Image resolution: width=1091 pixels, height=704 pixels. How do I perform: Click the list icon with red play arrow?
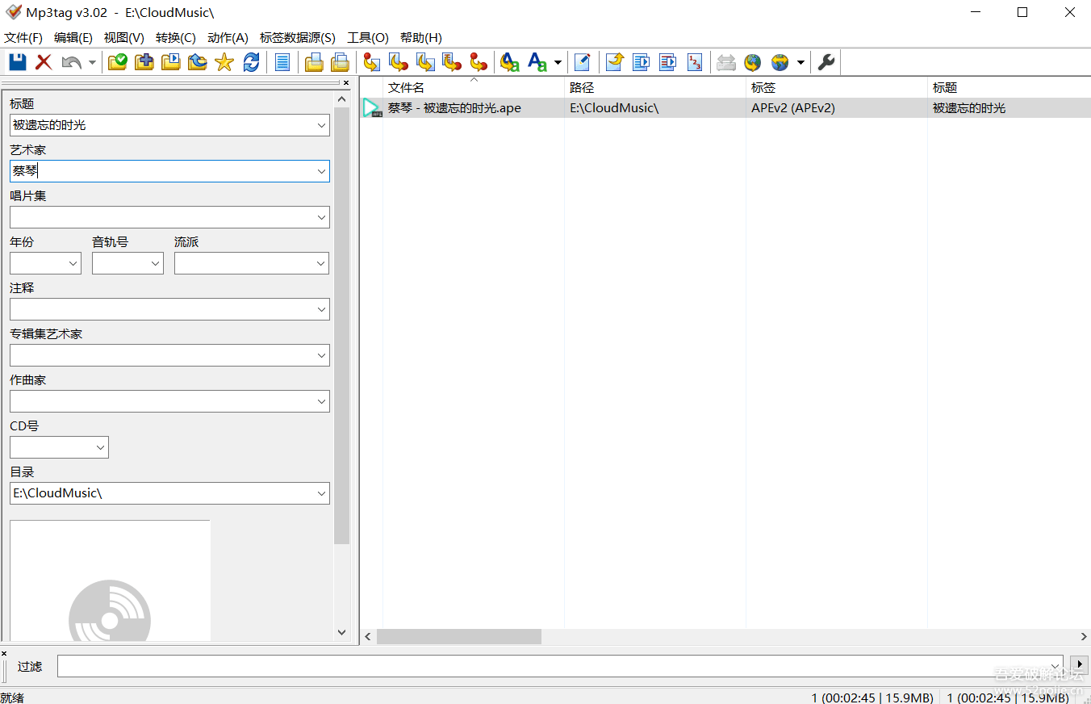click(668, 62)
